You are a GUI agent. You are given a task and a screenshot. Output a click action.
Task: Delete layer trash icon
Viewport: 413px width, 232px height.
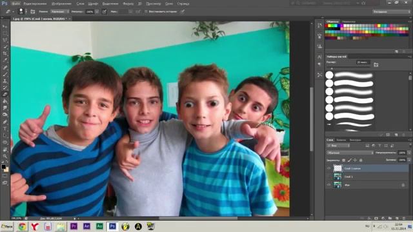point(403,218)
